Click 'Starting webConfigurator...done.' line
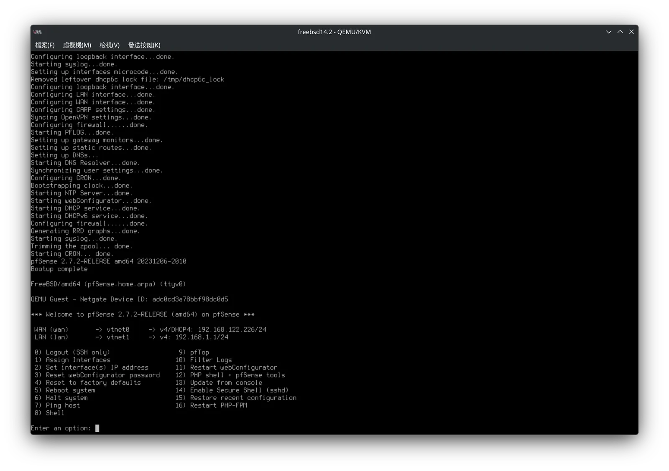The width and height of the screenshot is (669, 471). coord(91,201)
